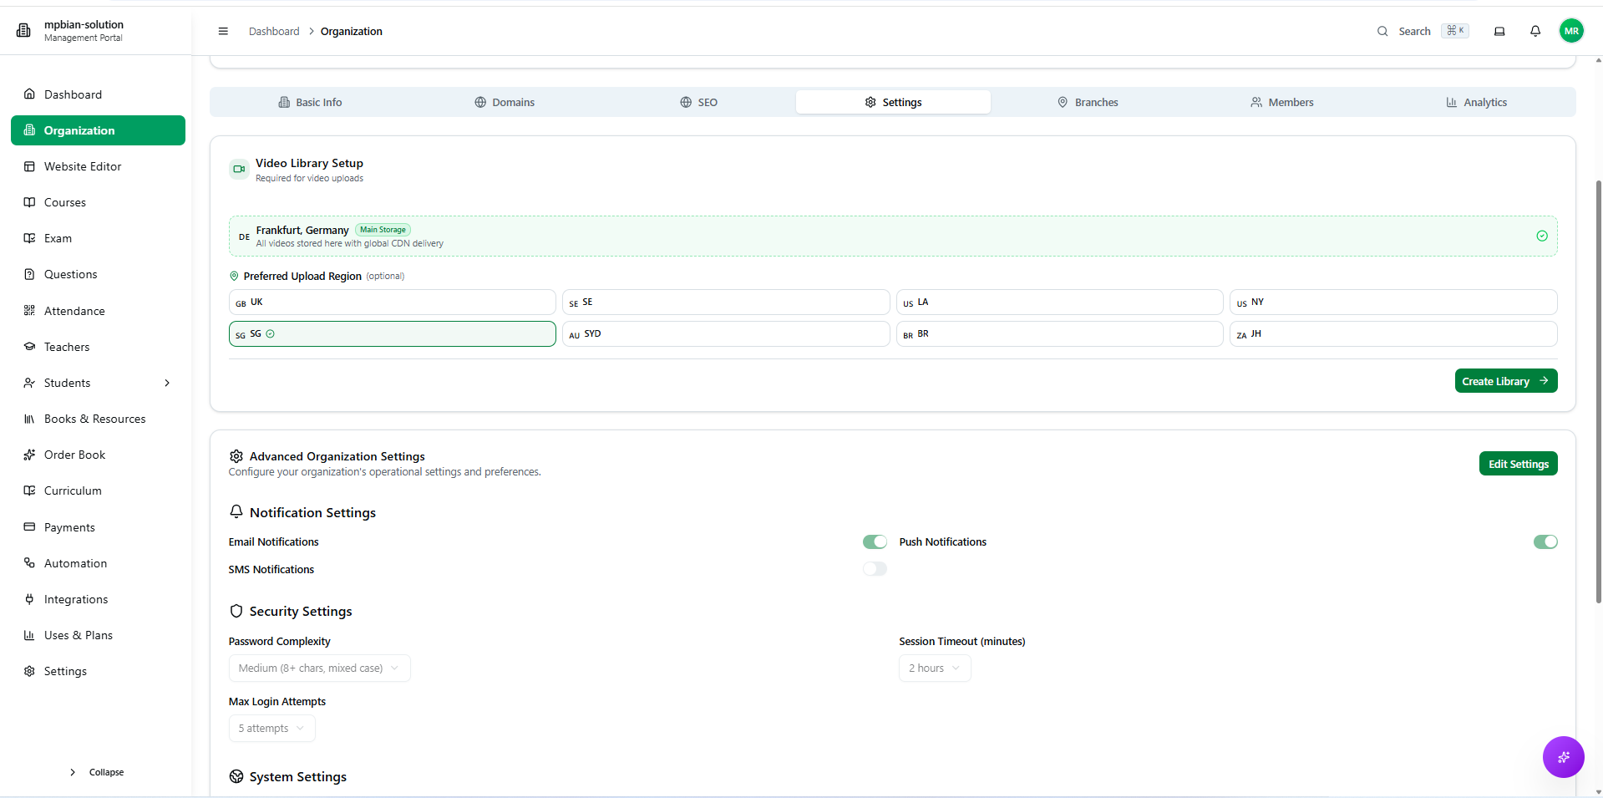Screen dimensions: 1603x798
Task: Open the inbox icon in header
Action: point(1499,31)
